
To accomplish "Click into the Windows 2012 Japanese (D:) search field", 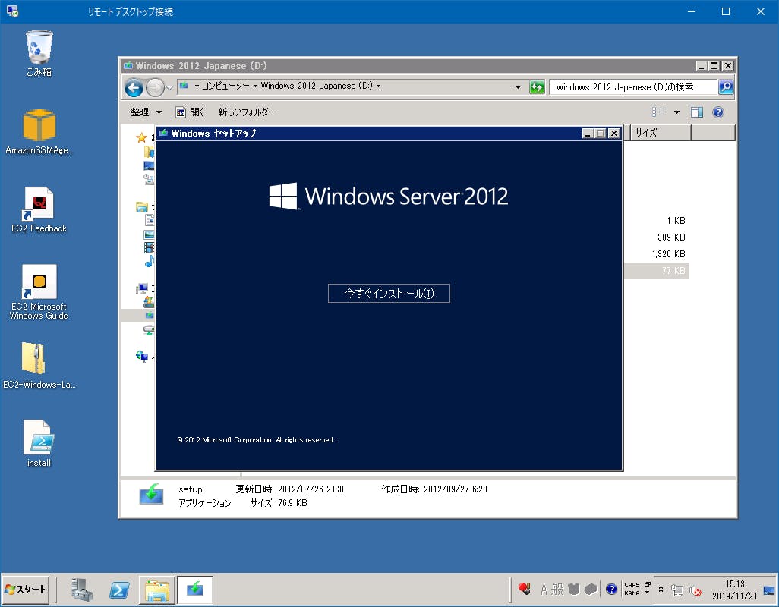I will [x=633, y=87].
